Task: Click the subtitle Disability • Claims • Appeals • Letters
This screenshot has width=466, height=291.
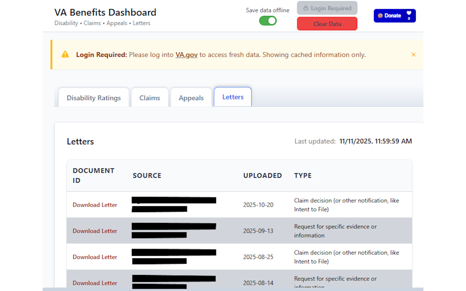Action: (x=102, y=23)
